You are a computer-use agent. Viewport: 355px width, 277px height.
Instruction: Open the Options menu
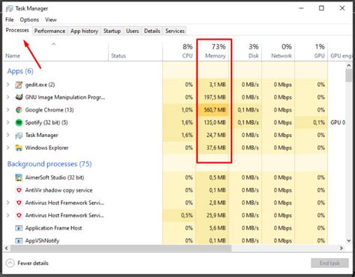29,19
